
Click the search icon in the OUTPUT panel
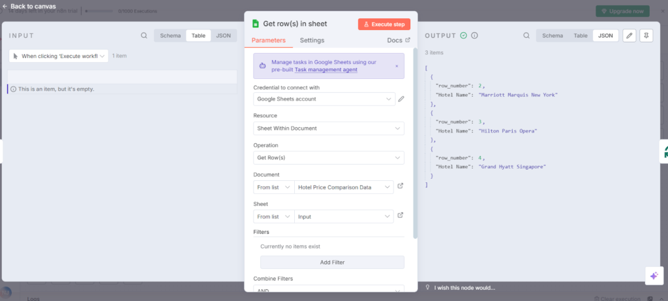tap(526, 35)
